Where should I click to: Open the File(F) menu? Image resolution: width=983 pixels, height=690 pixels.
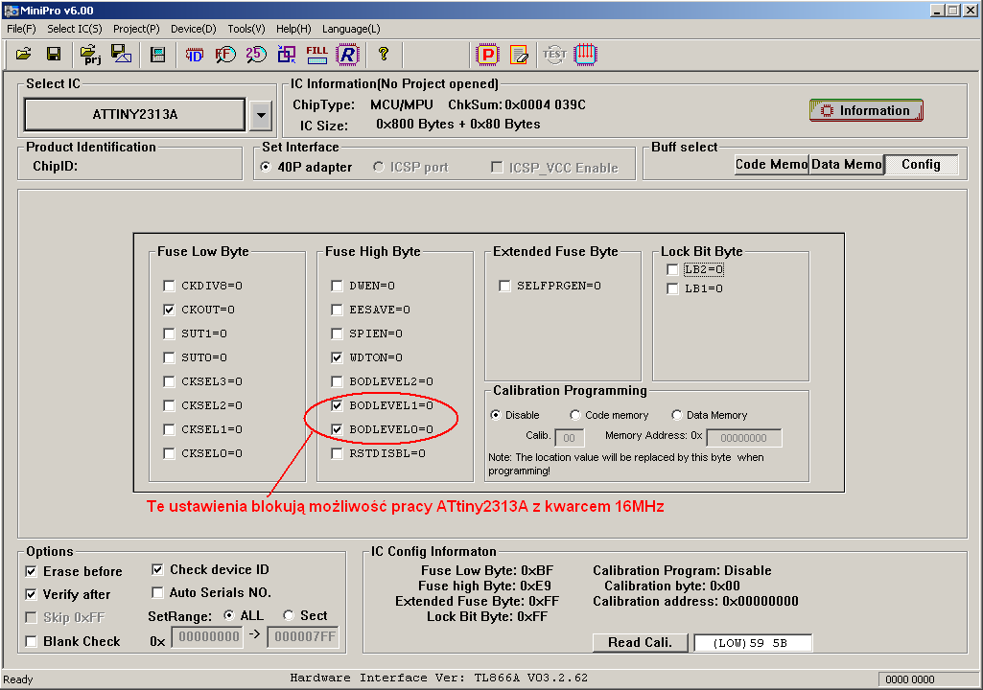coord(21,29)
